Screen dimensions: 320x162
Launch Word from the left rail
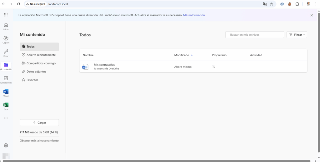click(6, 93)
